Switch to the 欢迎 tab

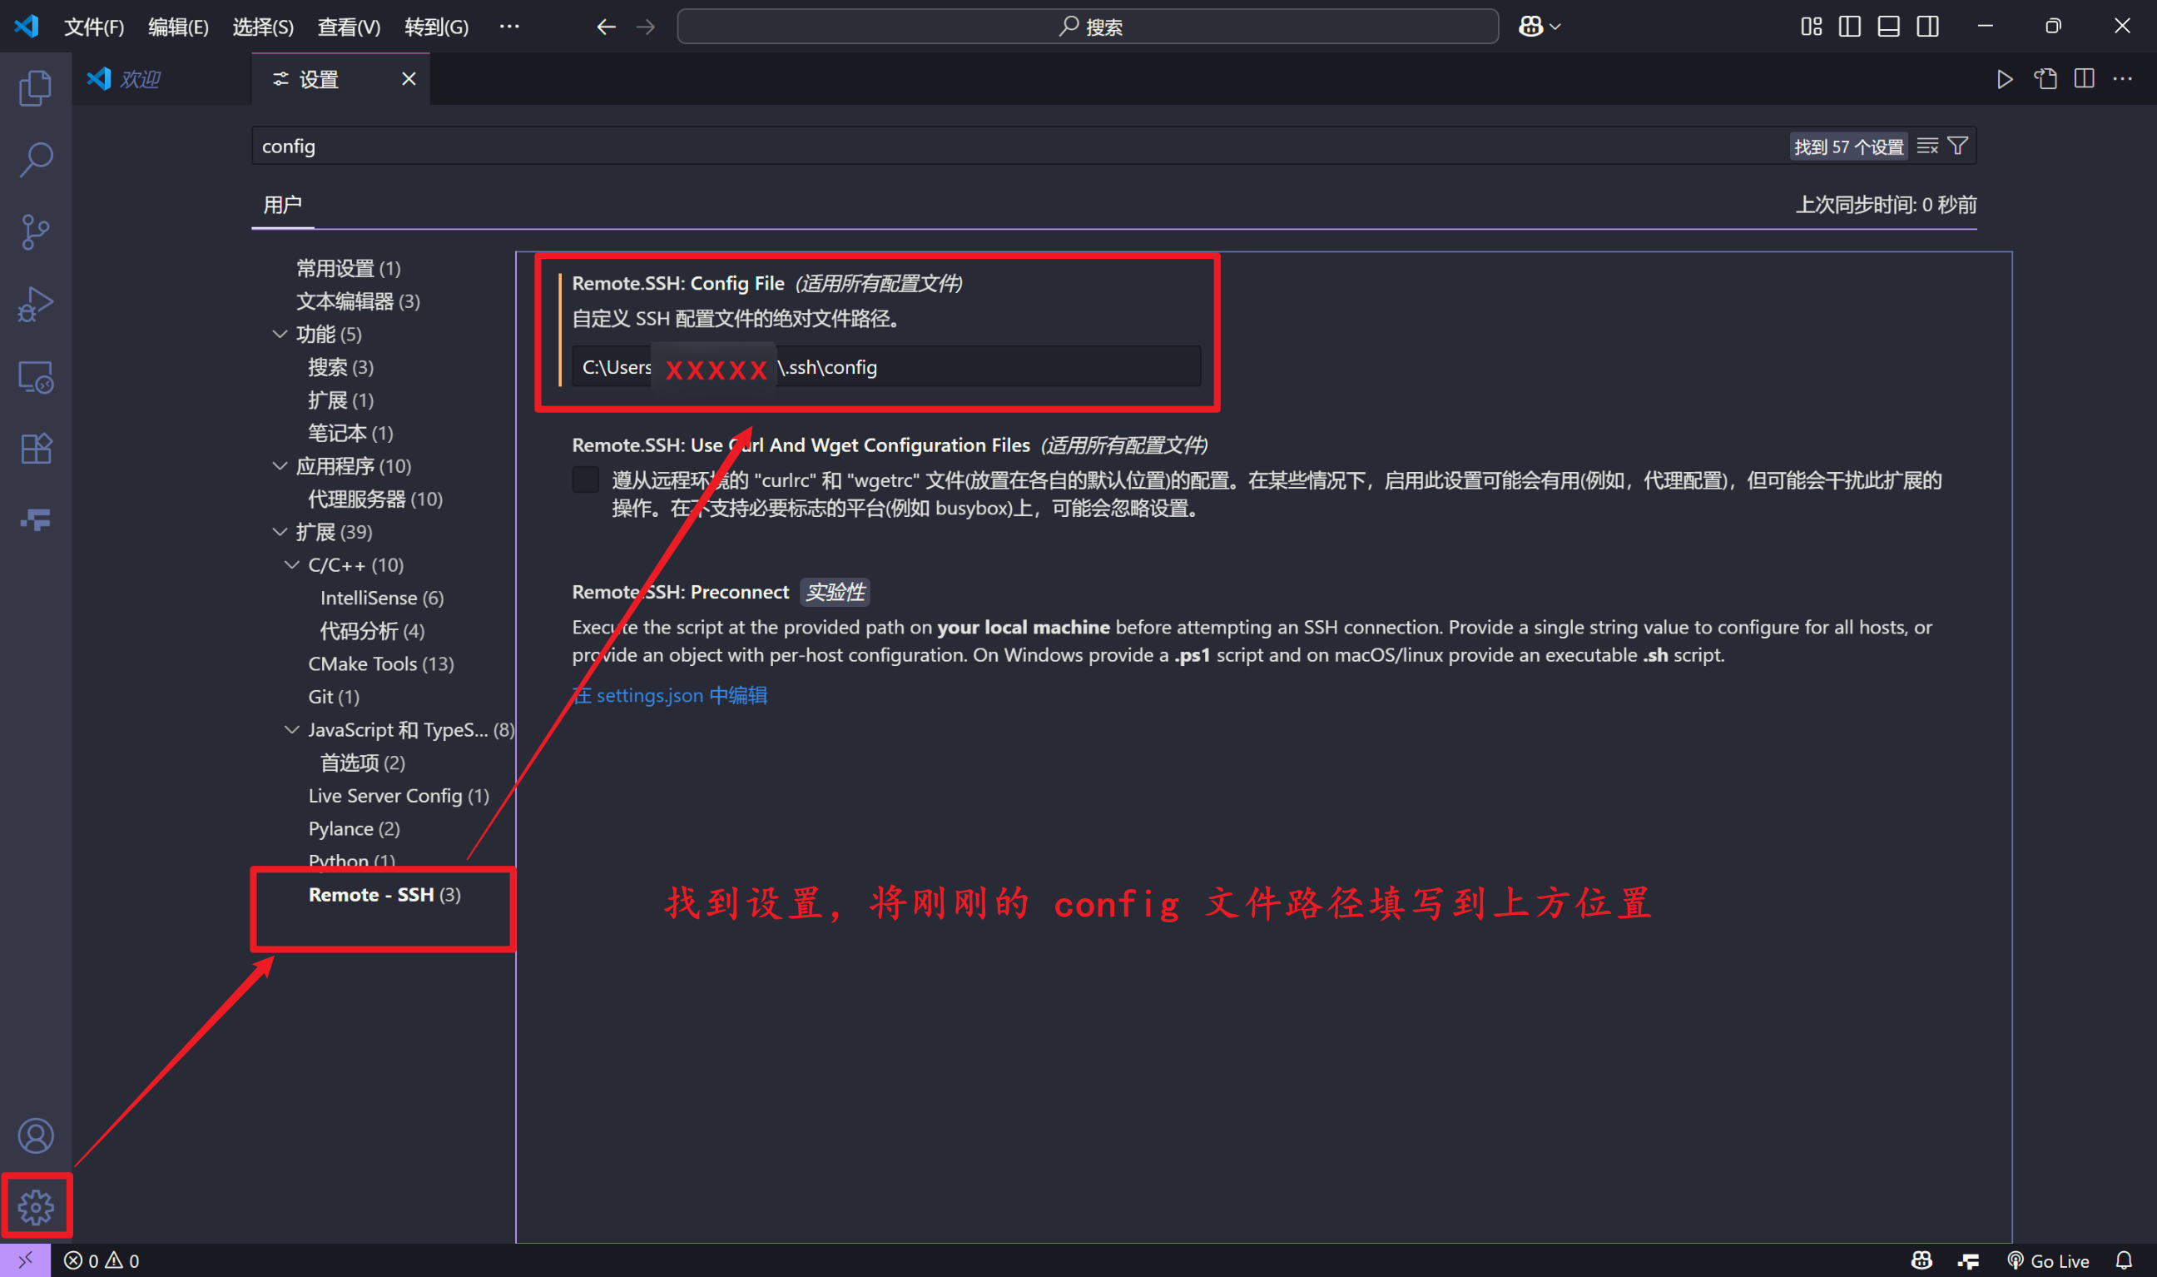(140, 79)
